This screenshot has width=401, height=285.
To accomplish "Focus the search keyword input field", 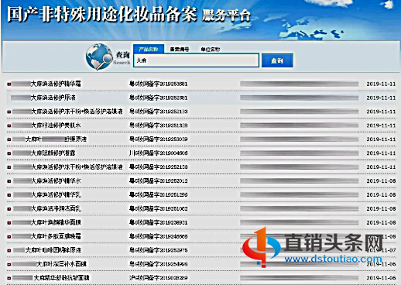I will coord(196,60).
